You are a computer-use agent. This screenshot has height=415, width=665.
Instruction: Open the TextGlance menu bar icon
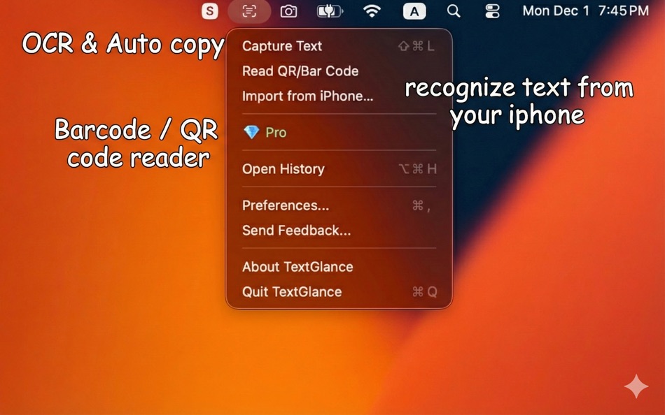pyautogui.click(x=249, y=11)
